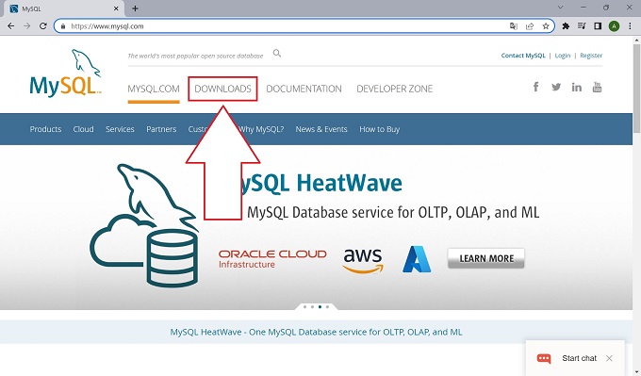Click the MySQL HeatWave banner link below carousel
Image resolution: width=641 pixels, height=376 pixels.
(x=316, y=332)
